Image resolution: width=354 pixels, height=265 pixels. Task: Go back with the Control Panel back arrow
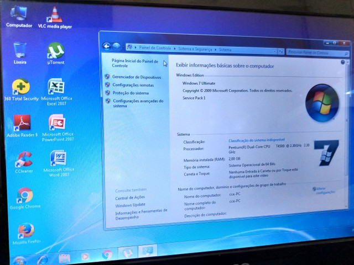pyautogui.click(x=107, y=46)
